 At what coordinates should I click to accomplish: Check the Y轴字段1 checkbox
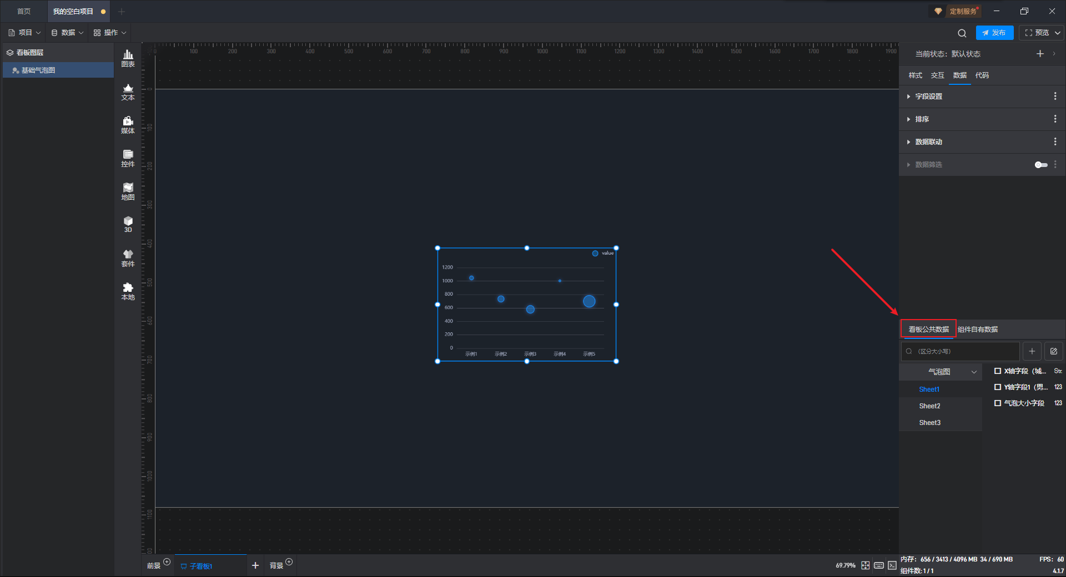click(x=998, y=387)
